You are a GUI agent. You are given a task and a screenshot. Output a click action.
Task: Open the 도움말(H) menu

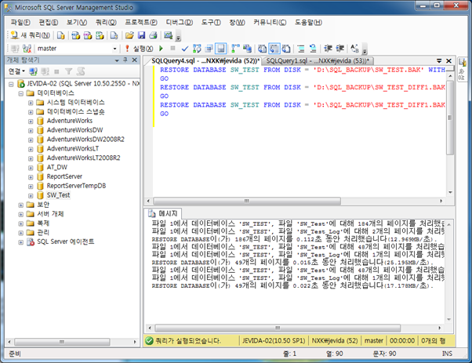(308, 22)
